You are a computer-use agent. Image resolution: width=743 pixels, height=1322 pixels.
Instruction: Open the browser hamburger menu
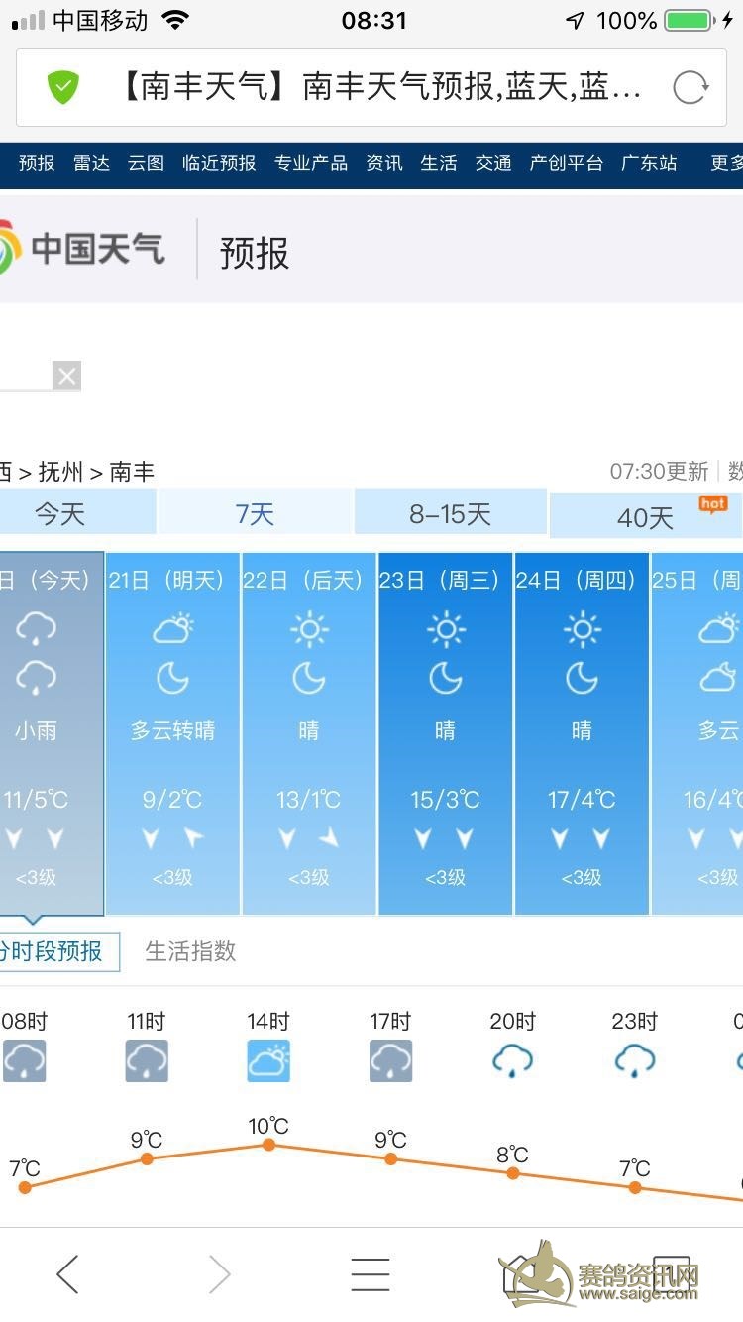(371, 1274)
